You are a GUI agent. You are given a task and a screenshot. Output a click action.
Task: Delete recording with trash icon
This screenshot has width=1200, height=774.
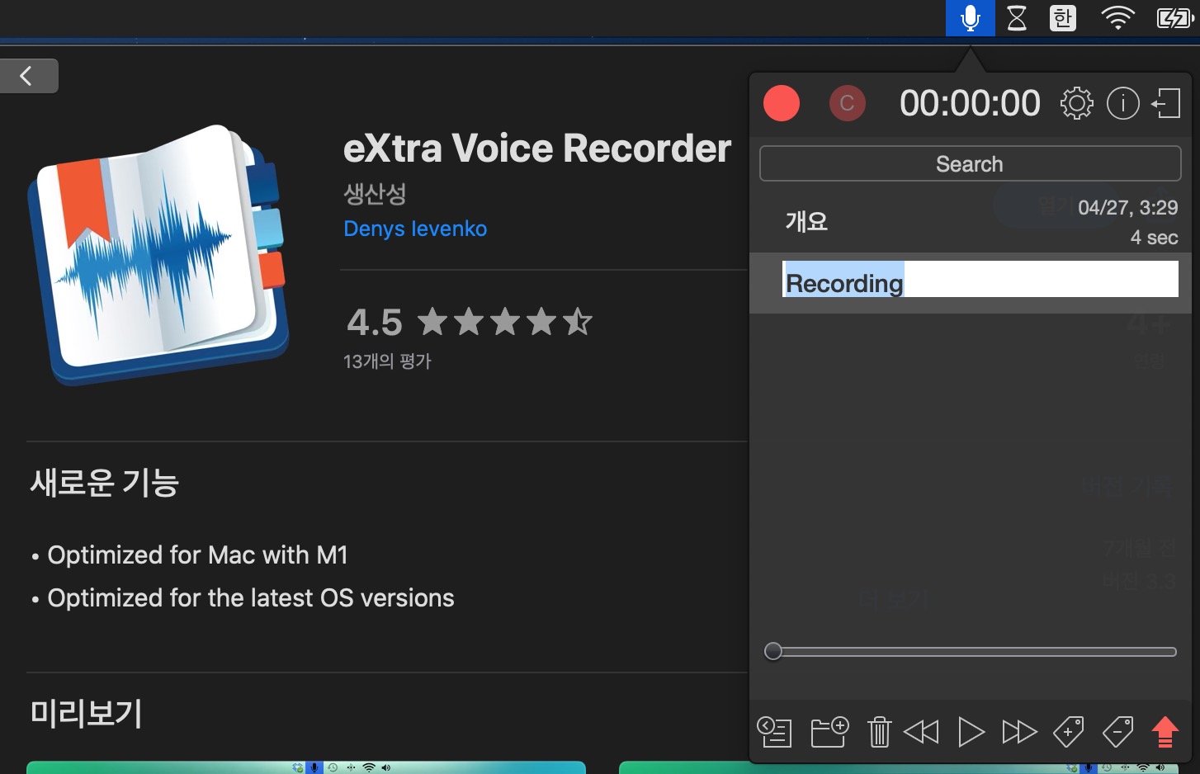click(879, 732)
